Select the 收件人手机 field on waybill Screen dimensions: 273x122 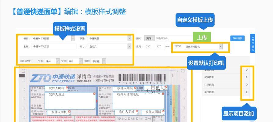coord(126,112)
